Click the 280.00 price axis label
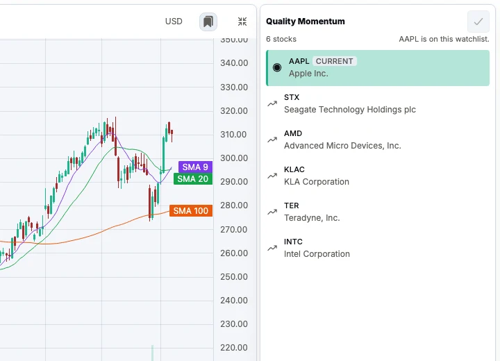The height and width of the screenshot is (361, 500). [x=234, y=205]
